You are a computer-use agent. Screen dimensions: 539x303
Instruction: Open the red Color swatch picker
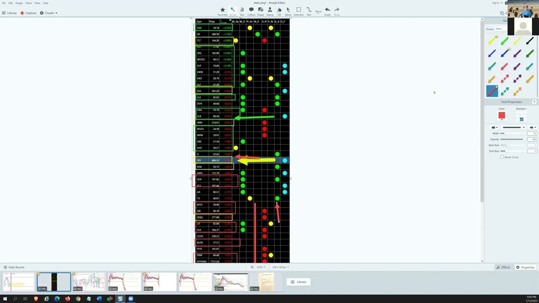[502, 116]
